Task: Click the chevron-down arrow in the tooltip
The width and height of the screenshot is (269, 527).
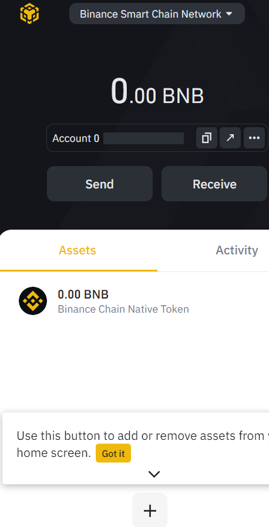Action: 154,474
